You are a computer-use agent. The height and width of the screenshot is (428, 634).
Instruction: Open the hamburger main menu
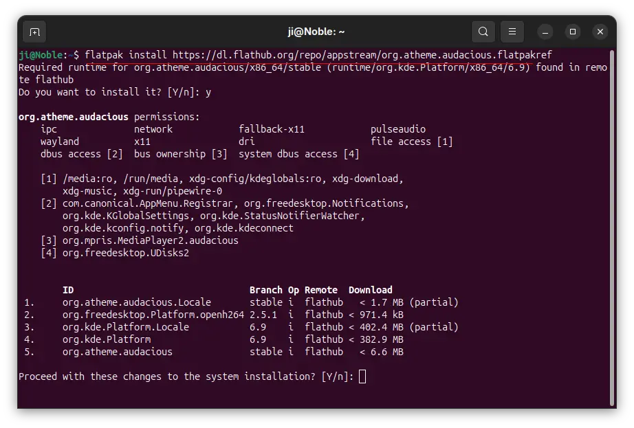click(512, 32)
